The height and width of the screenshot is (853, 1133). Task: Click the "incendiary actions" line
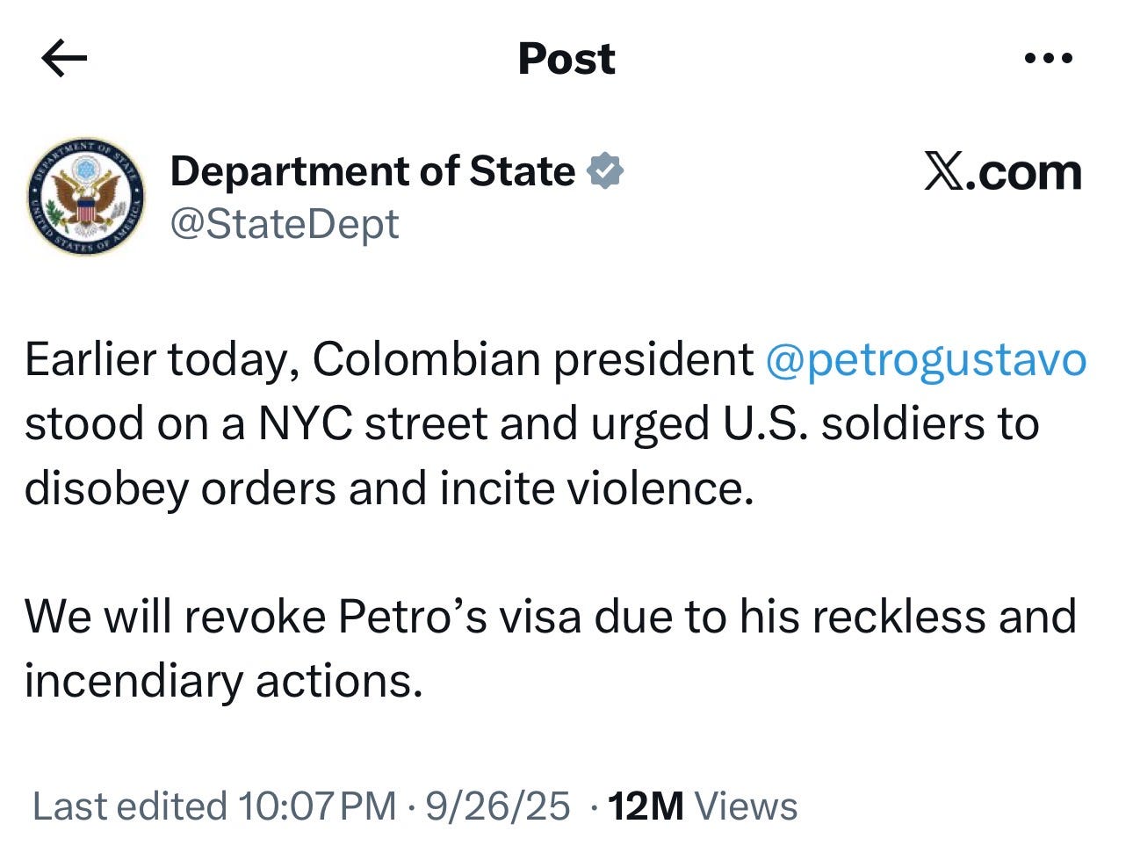coord(224,680)
